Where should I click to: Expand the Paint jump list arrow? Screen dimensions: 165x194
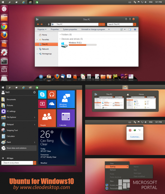click(x=35, y=142)
